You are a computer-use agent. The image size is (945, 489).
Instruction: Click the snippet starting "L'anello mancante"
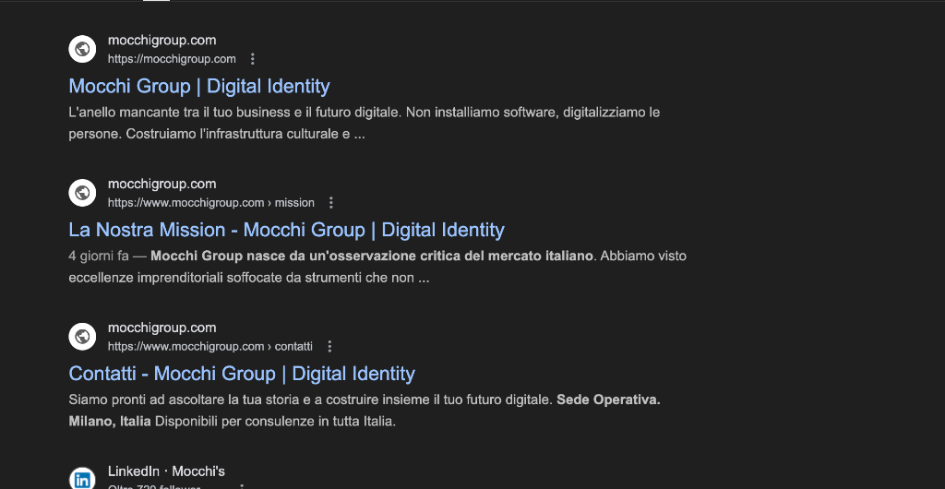tap(364, 113)
